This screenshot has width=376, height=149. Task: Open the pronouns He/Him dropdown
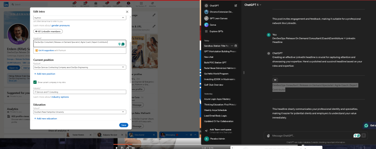(x=80, y=18)
